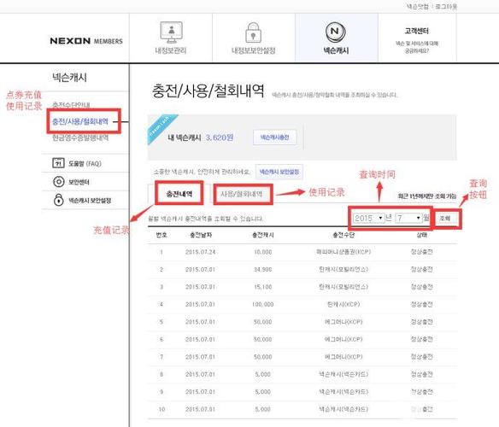The image size is (499, 427).
Task: Click the 충전캐시 column header
Action: pyautogui.click(x=263, y=235)
